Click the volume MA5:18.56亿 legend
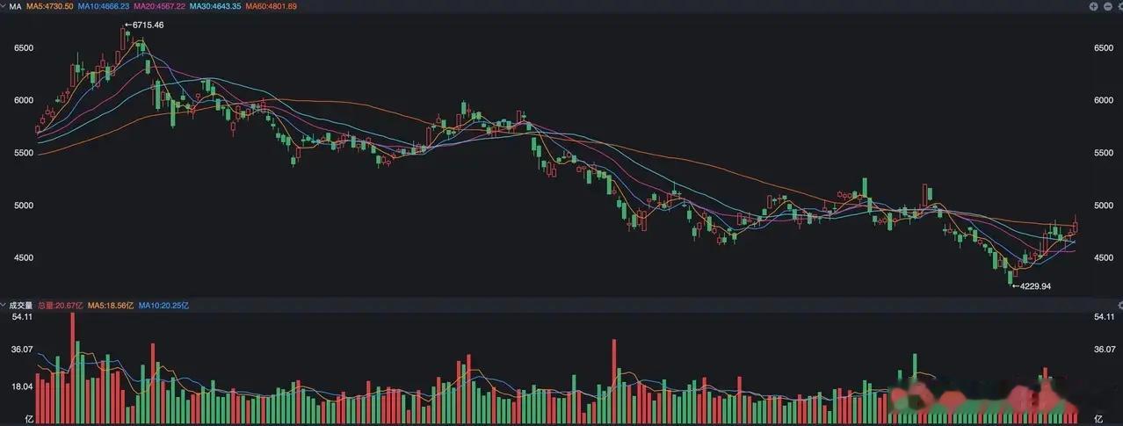The height and width of the screenshot is (426, 1123). coord(110,306)
